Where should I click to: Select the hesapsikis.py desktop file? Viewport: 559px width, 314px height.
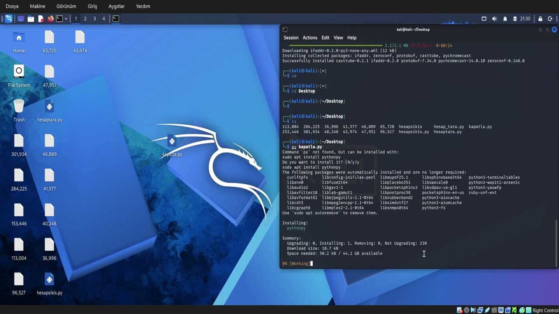tap(49, 284)
